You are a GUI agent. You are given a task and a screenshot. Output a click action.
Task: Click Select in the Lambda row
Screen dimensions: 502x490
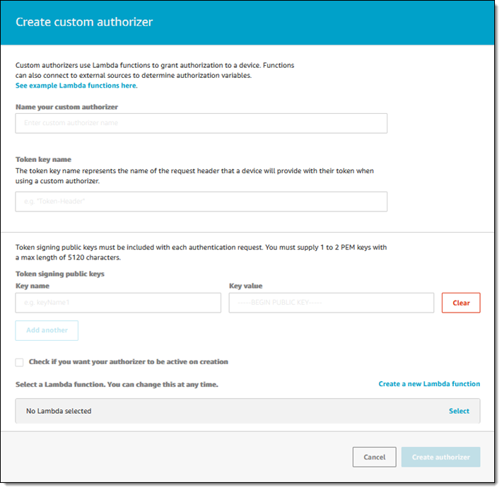click(x=459, y=411)
